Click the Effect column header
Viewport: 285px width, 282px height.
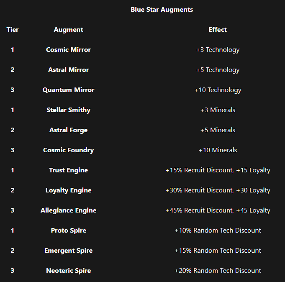[x=218, y=30]
